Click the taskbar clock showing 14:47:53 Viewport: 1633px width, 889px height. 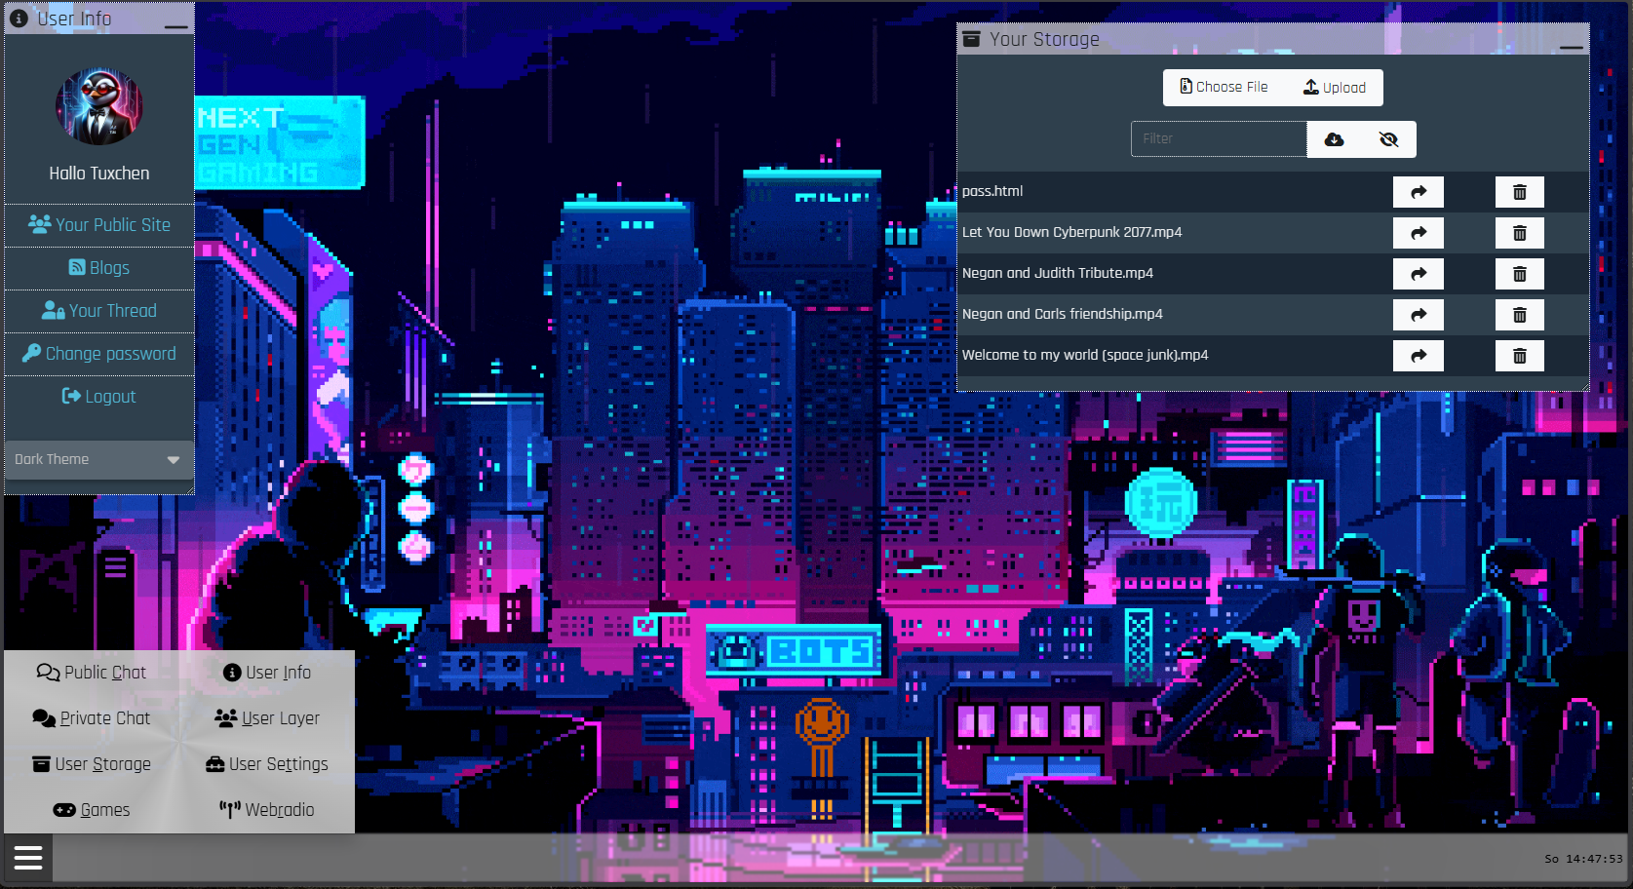click(1583, 859)
